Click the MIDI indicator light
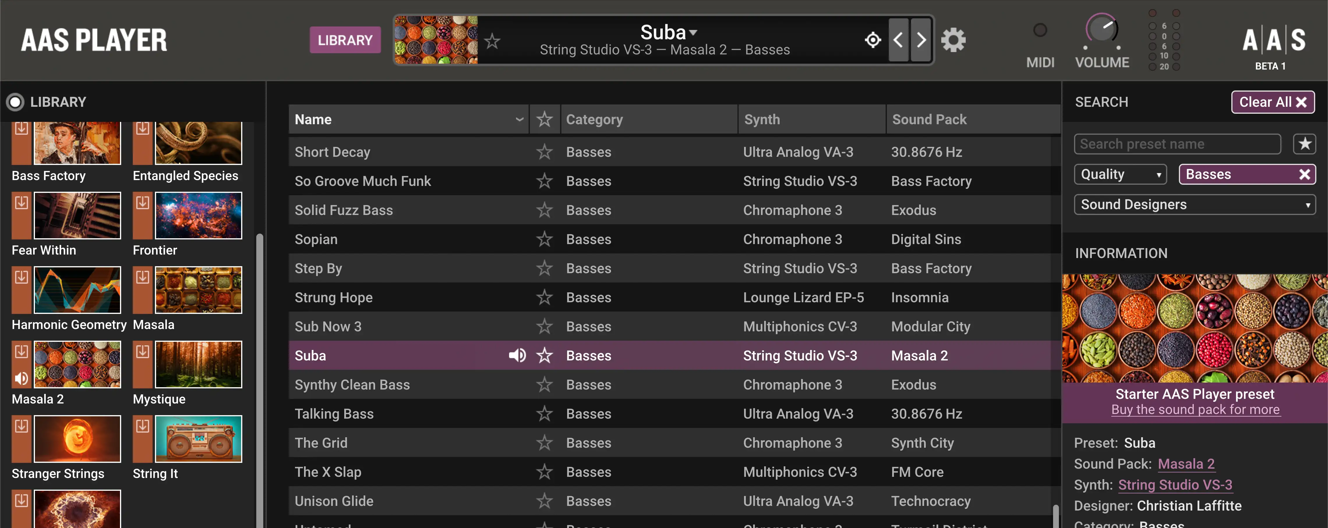The height and width of the screenshot is (528, 1328). 1040,30
